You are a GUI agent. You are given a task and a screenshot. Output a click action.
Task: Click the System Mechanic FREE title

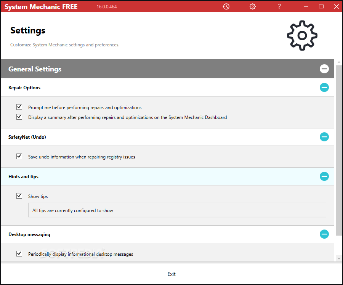pyautogui.click(x=41, y=7)
